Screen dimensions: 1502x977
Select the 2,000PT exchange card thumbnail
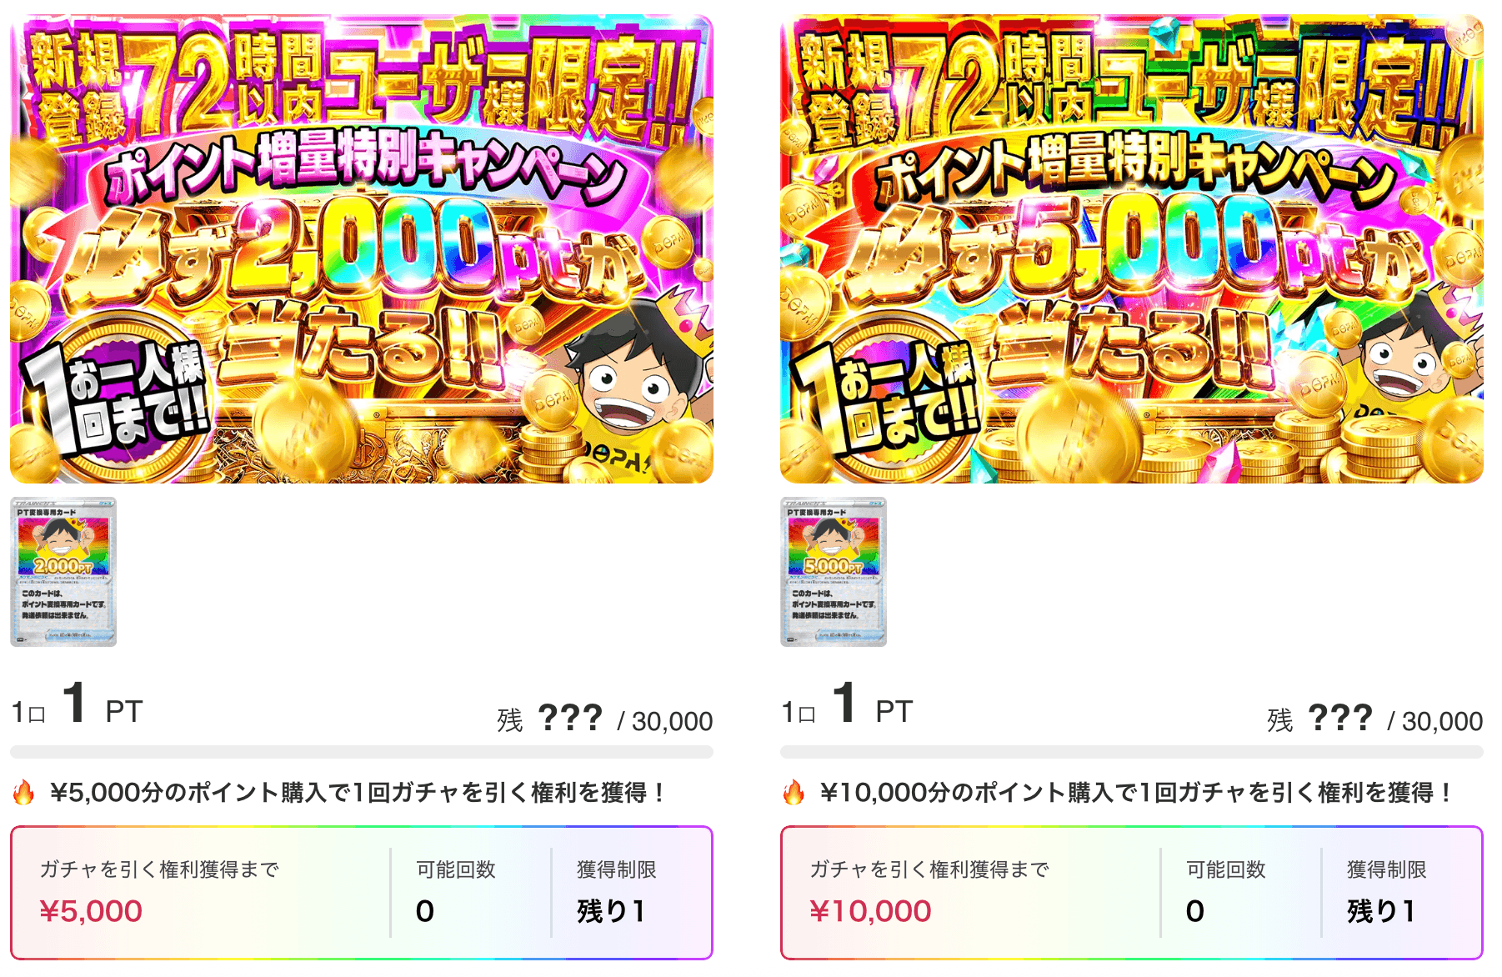click(63, 572)
